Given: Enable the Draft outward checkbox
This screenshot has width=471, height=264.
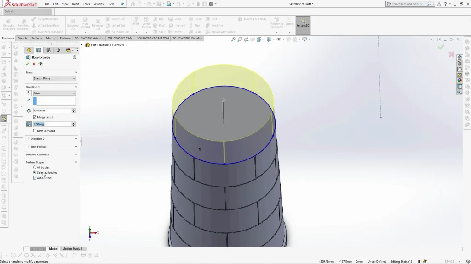Looking at the screenshot, I should point(35,131).
